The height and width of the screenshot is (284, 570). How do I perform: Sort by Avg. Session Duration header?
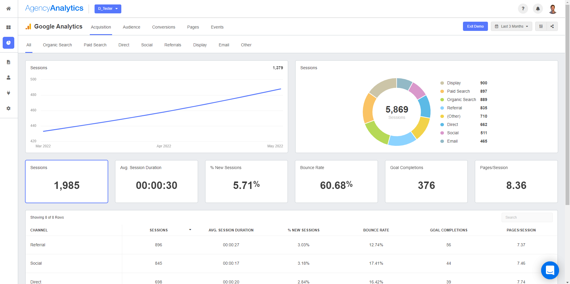click(x=231, y=230)
